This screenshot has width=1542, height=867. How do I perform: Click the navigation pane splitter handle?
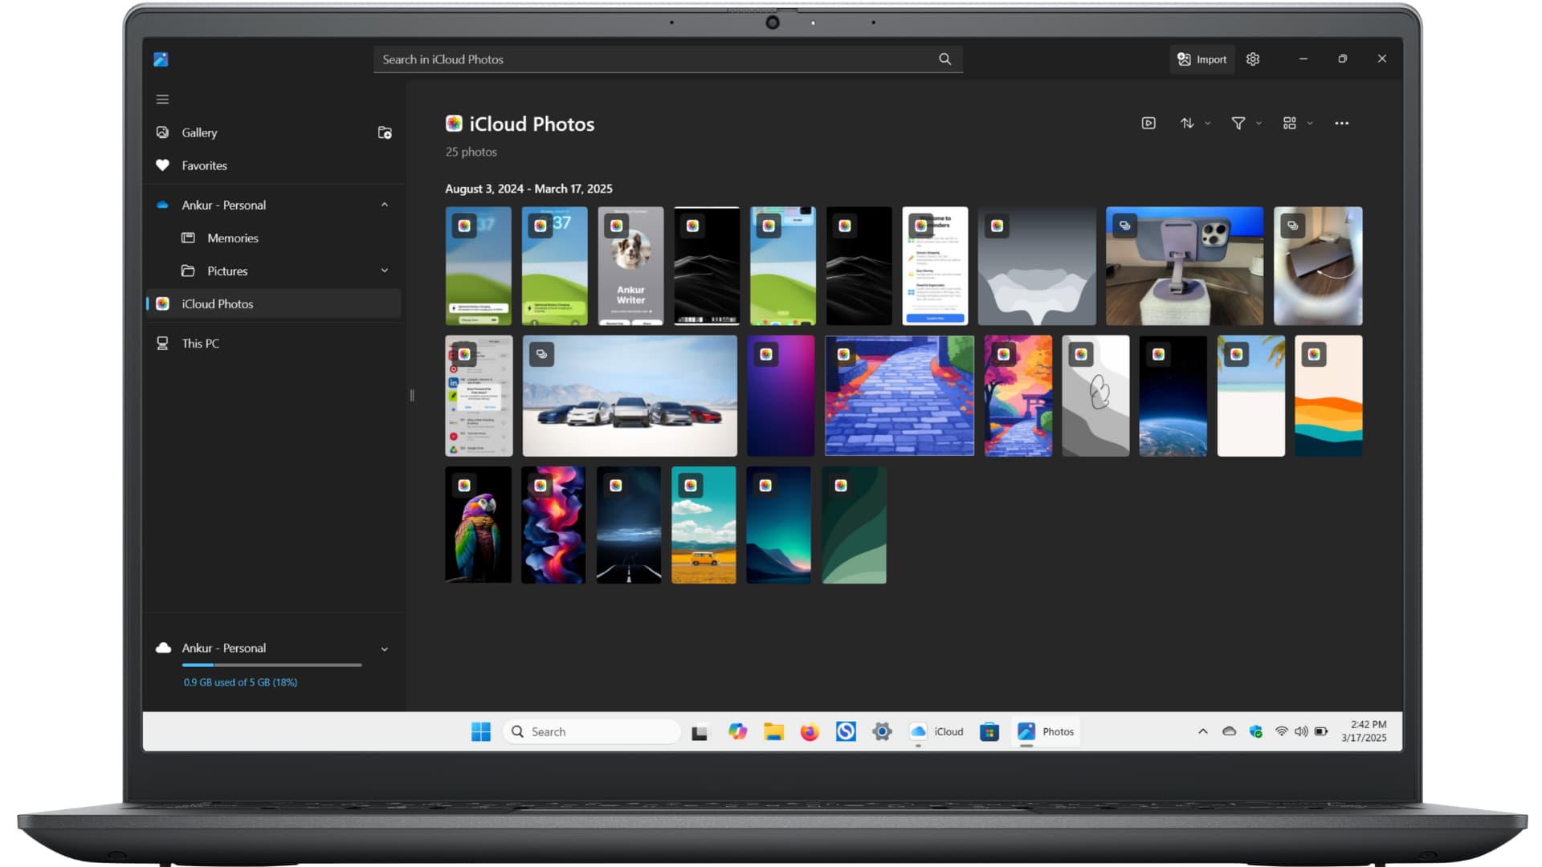click(x=412, y=395)
